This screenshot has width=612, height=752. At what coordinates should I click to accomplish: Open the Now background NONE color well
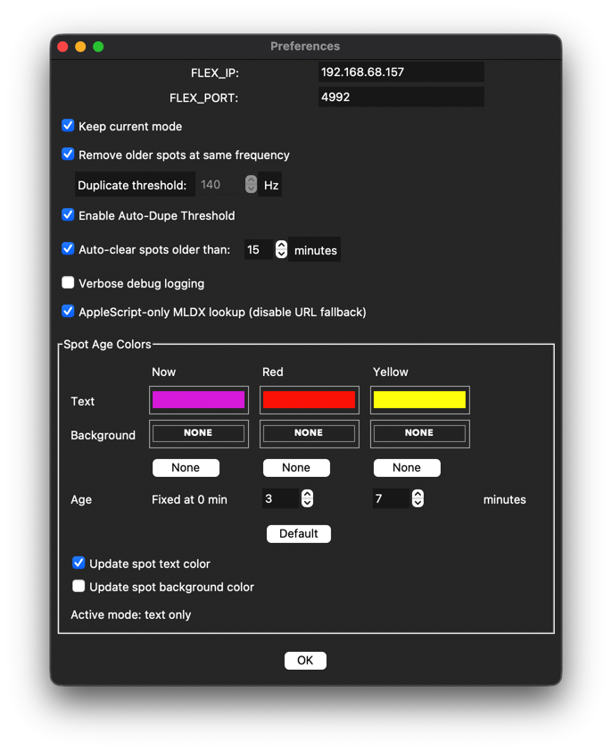198,433
